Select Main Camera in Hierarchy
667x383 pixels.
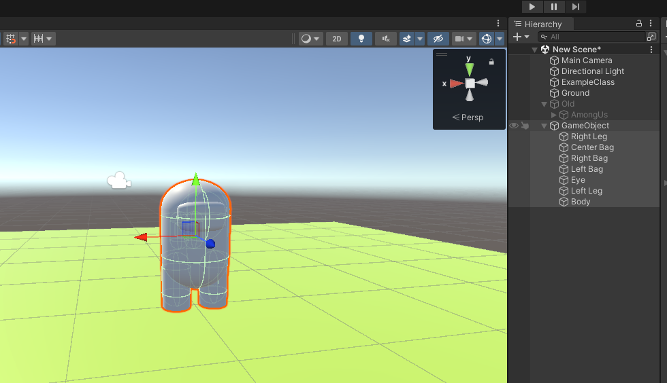tap(587, 60)
